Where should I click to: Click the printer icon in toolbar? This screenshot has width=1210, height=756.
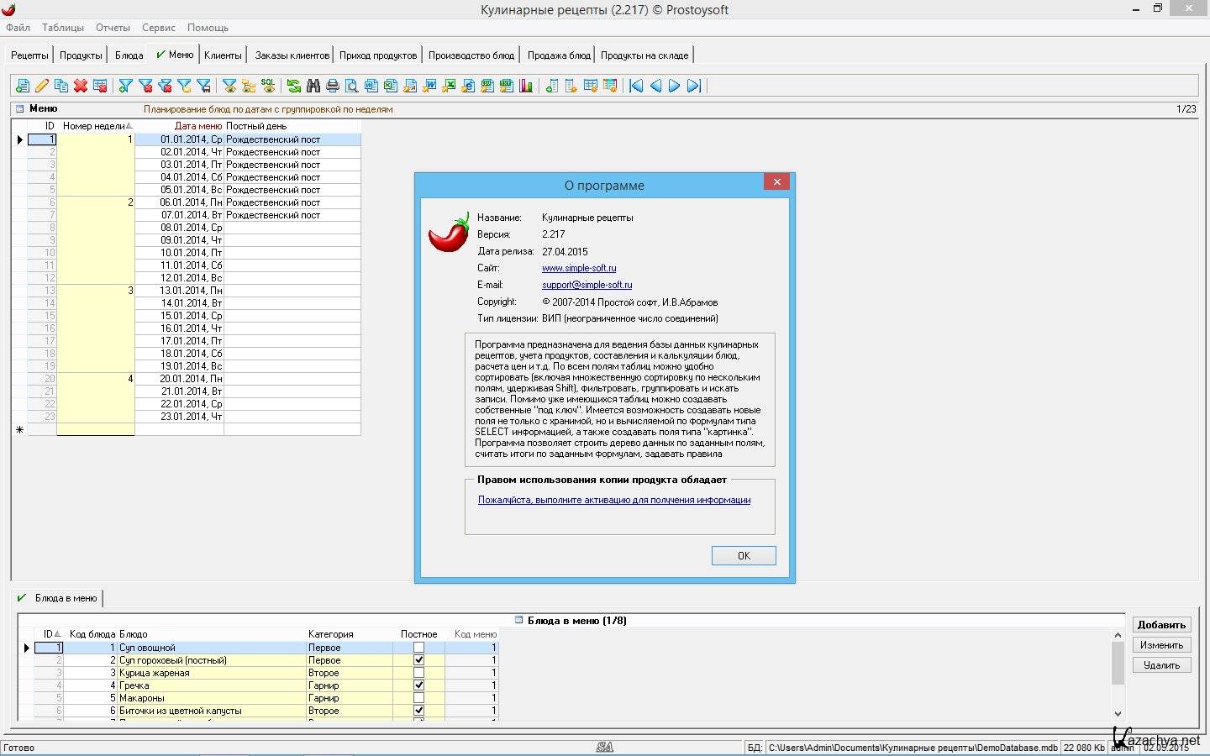[x=333, y=86]
